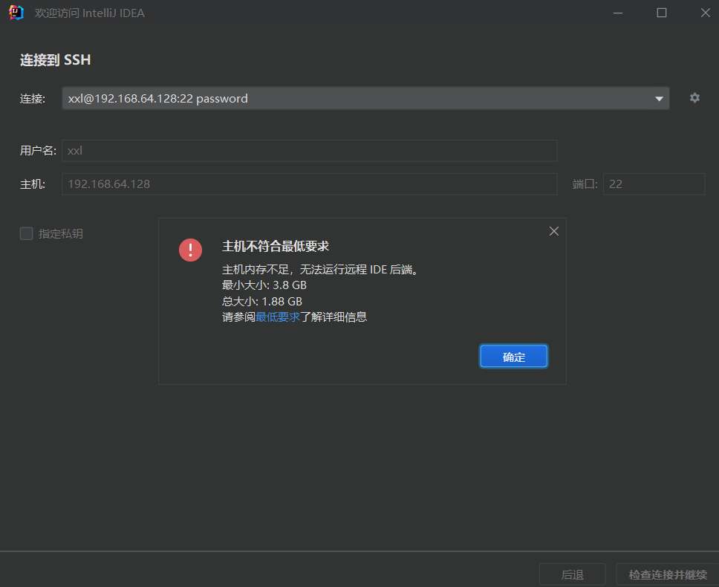Screen dimensions: 719x587
Task: Click the 总大小: 1.88 GB text
Action: [x=262, y=301]
